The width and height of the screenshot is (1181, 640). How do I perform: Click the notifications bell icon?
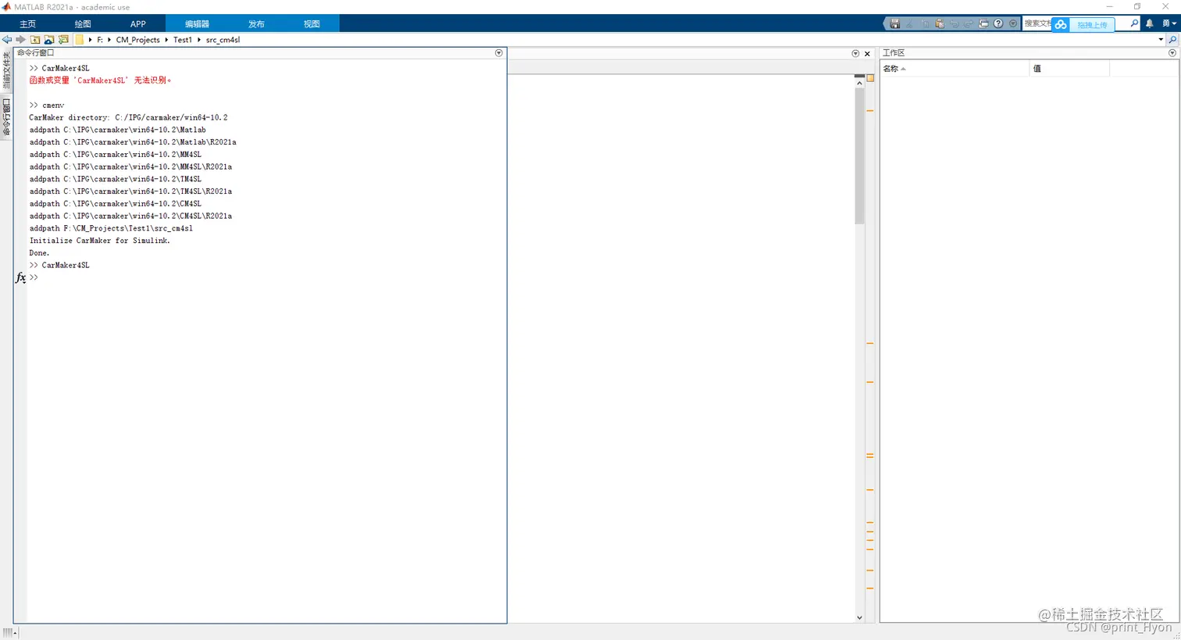pos(1150,24)
